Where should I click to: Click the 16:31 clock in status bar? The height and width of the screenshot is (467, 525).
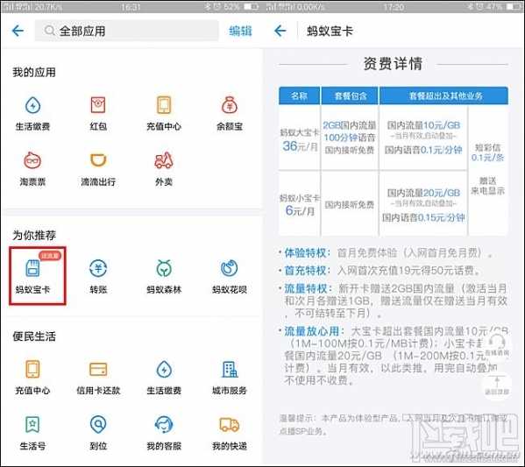pos(131,7)
